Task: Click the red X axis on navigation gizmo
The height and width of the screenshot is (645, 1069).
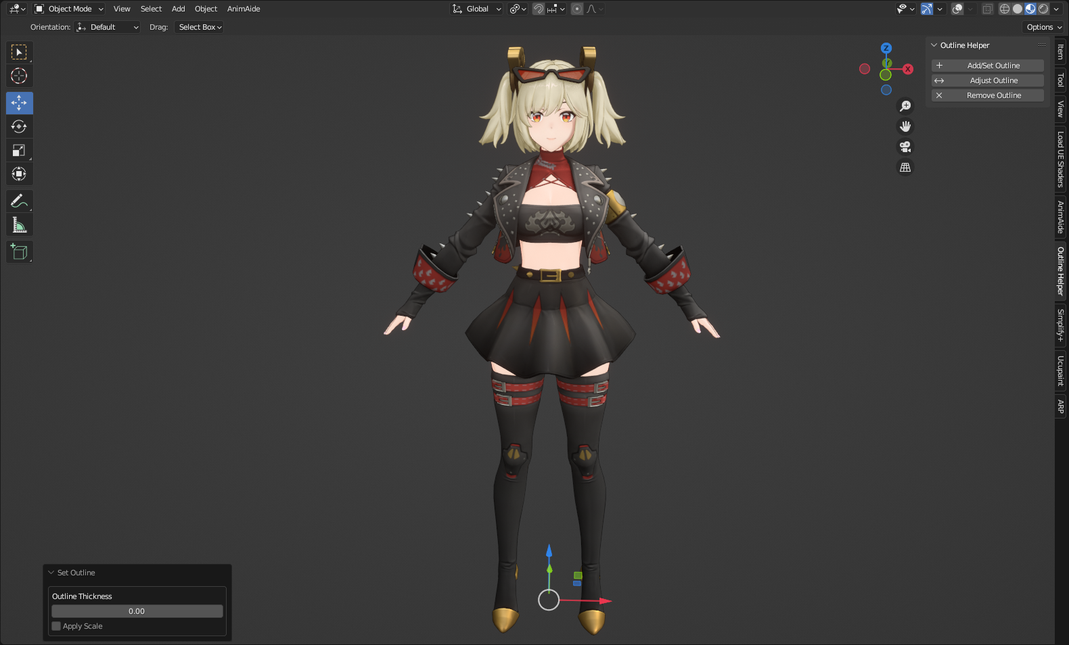Action: tap(908, 69)
